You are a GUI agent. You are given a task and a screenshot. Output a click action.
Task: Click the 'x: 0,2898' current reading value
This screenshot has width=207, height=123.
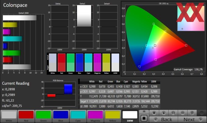(x=9, y=89)
